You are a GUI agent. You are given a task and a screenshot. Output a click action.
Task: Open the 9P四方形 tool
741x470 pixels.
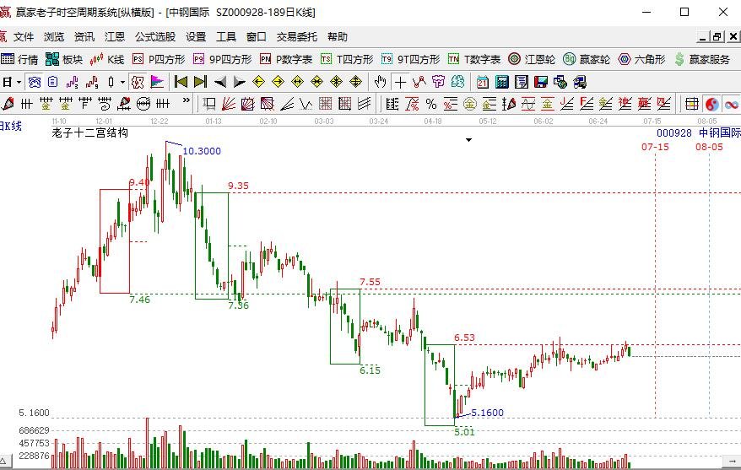point(222,59)
